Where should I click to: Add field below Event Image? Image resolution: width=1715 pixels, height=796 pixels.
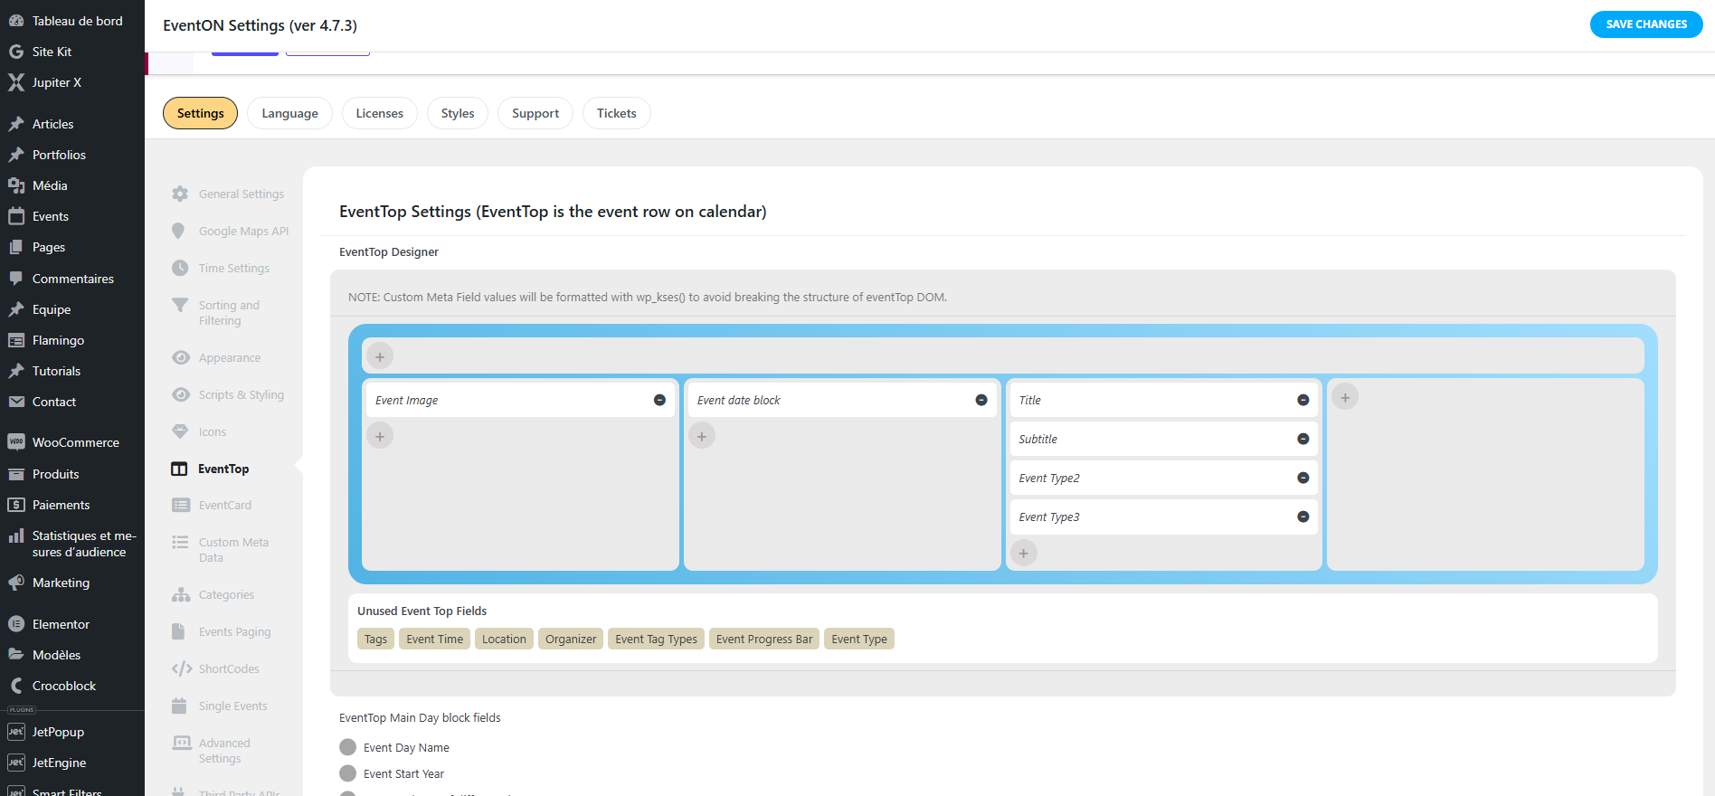coord(380,436)
